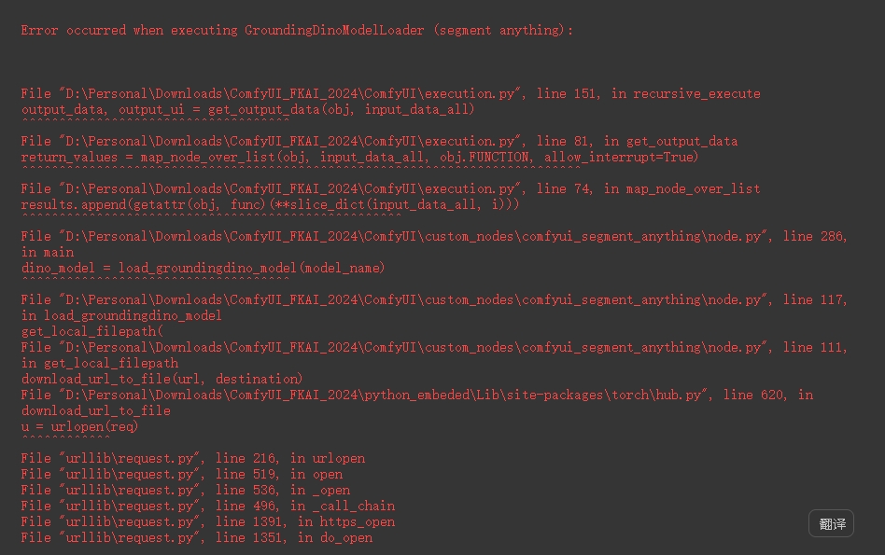Click the node.py line 117 traceback entry
Viewport: 885px width, 555px height.
[434, 299]
